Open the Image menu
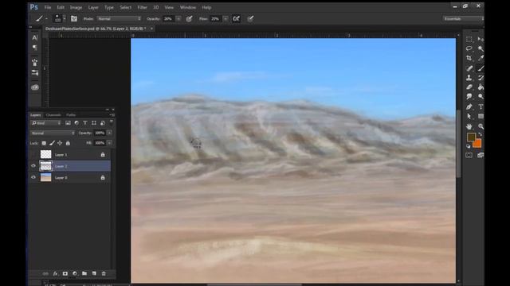Viewport: 510px width, 286px height. coord(76,7)
